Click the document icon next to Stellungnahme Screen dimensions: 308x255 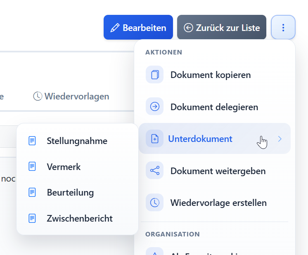tap(32, 141)
